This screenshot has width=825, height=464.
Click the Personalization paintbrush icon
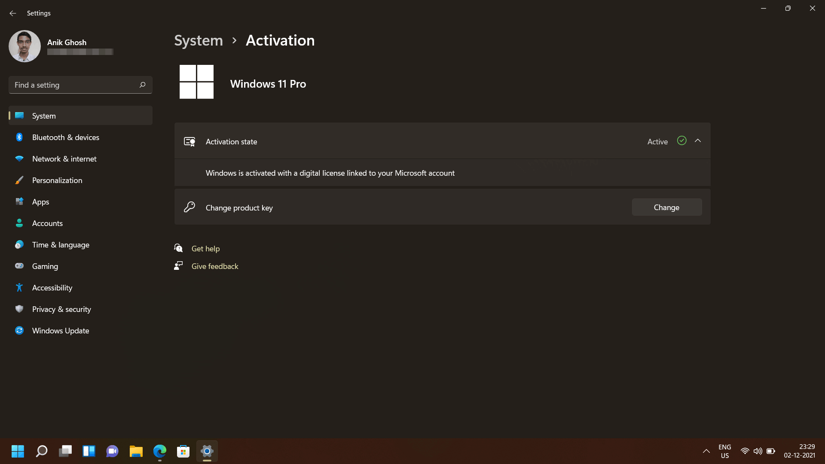tap(19, 180)
